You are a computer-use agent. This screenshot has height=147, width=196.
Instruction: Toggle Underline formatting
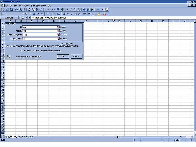tap(42, 14)
